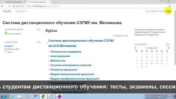This screenshot has width=176, height=99.
Task: Hide the Навигация block
Action: [37, 42]
